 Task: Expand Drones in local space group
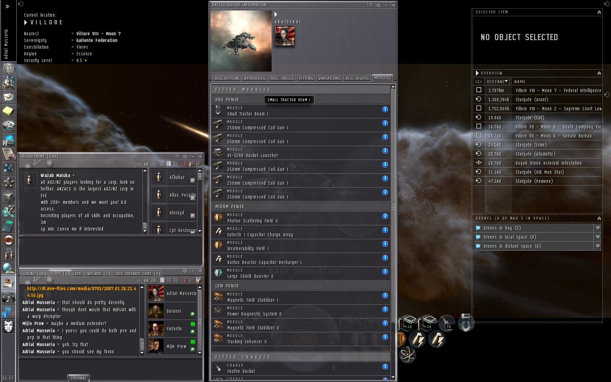[x=598, y=237]
